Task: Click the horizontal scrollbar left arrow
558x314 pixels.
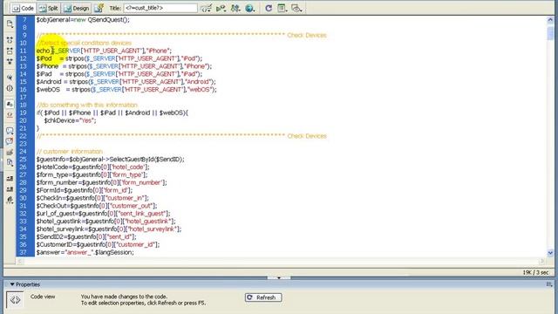Action: 20,262
